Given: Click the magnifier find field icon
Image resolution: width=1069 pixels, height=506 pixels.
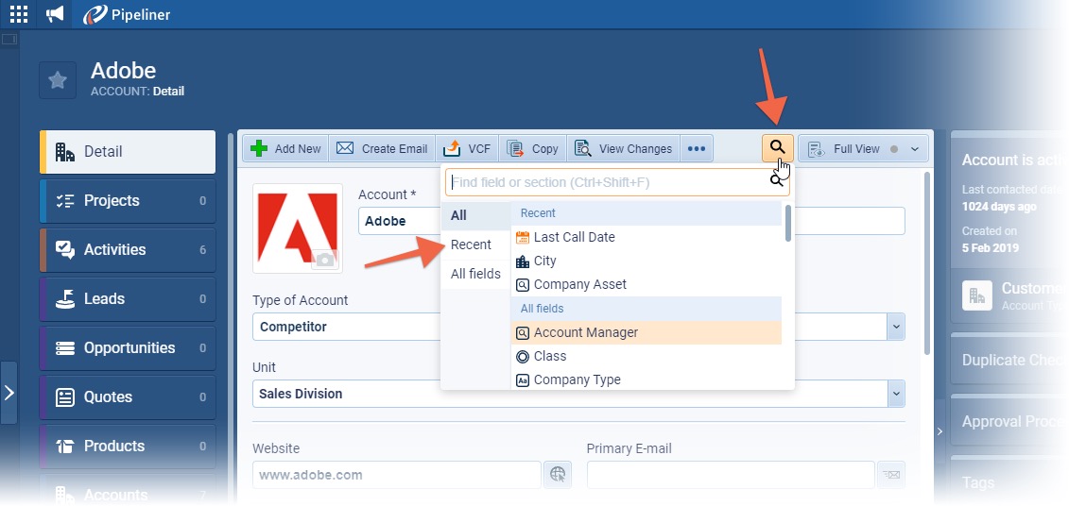Looking at the screenshot, I should point(777,148).
